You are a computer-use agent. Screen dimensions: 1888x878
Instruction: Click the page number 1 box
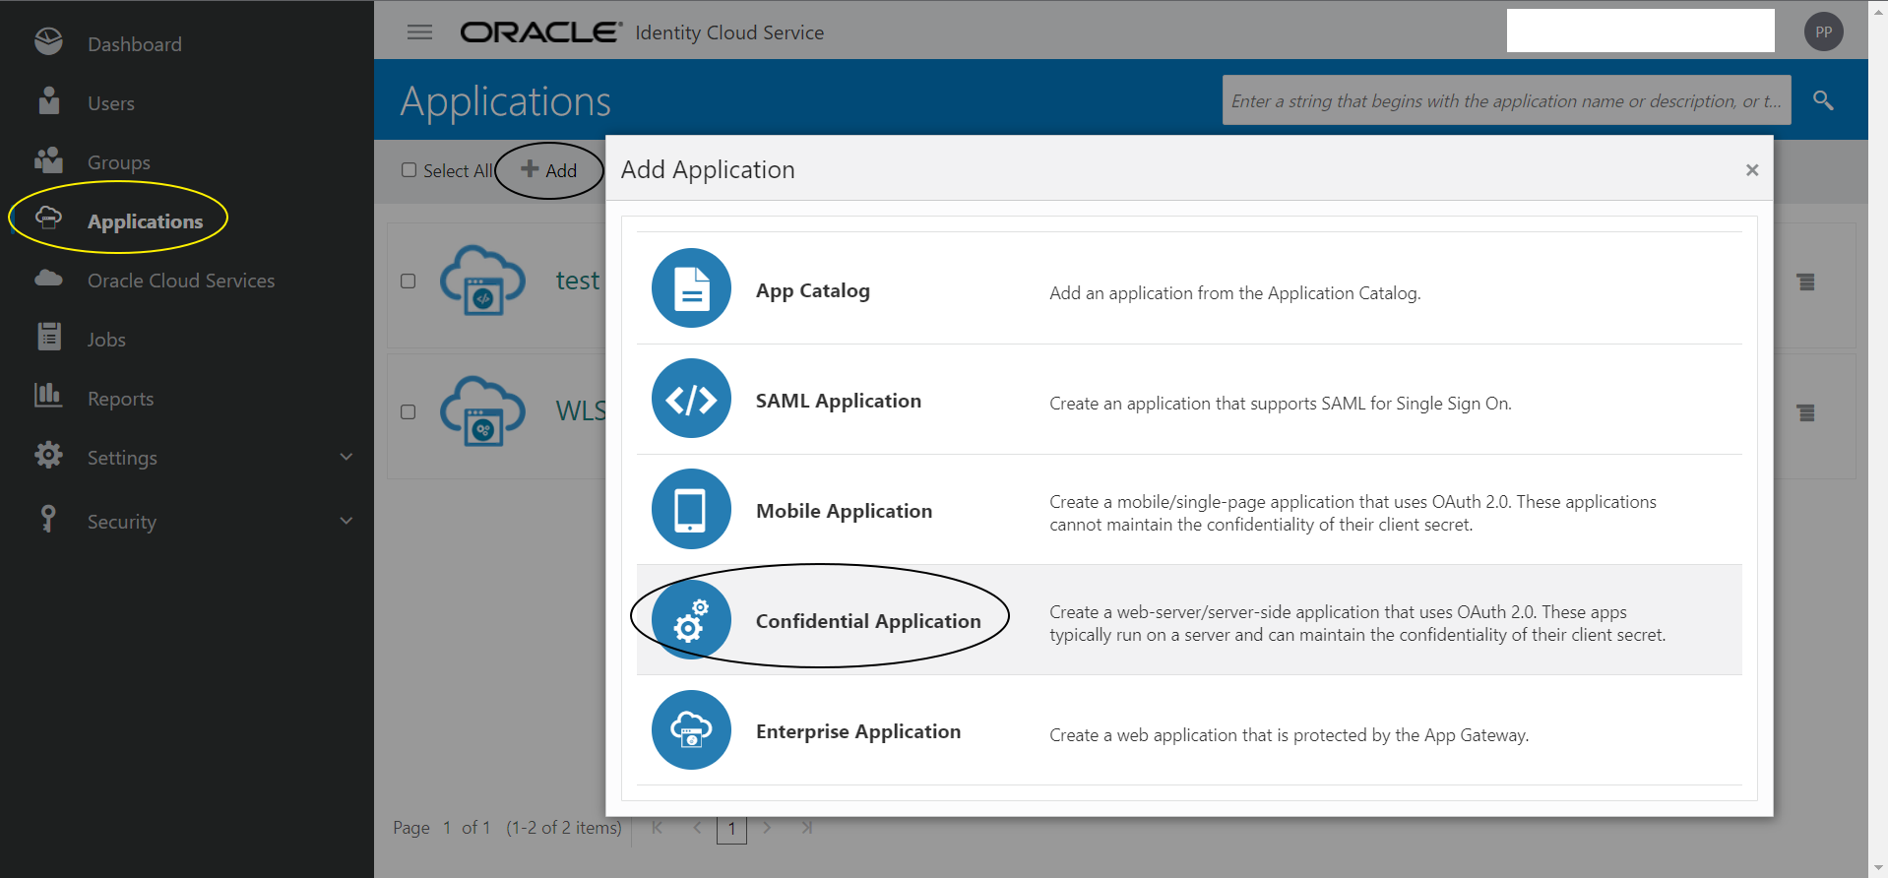[x=731, y=829]
